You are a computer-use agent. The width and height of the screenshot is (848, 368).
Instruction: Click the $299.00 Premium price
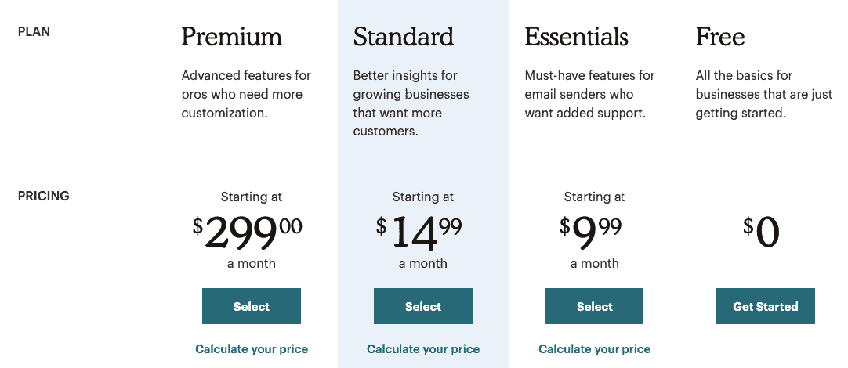coord(247,233)
